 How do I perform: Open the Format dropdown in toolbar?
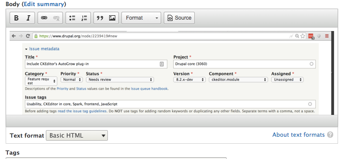coord(141,18)
